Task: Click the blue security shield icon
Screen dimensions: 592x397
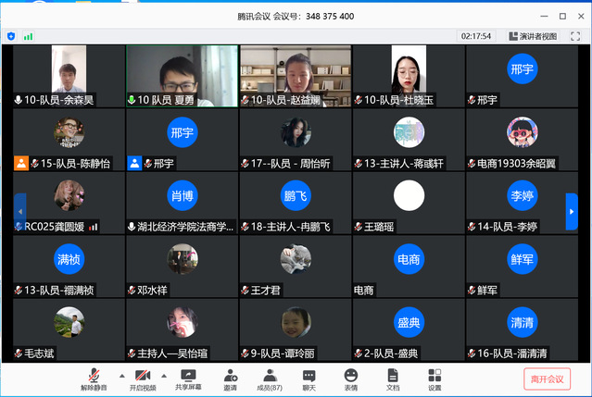Action: point(11,36)
